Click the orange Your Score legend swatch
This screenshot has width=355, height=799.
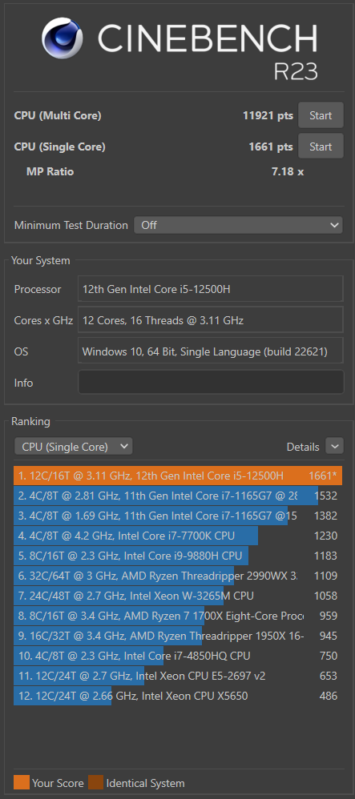(22, 782)
